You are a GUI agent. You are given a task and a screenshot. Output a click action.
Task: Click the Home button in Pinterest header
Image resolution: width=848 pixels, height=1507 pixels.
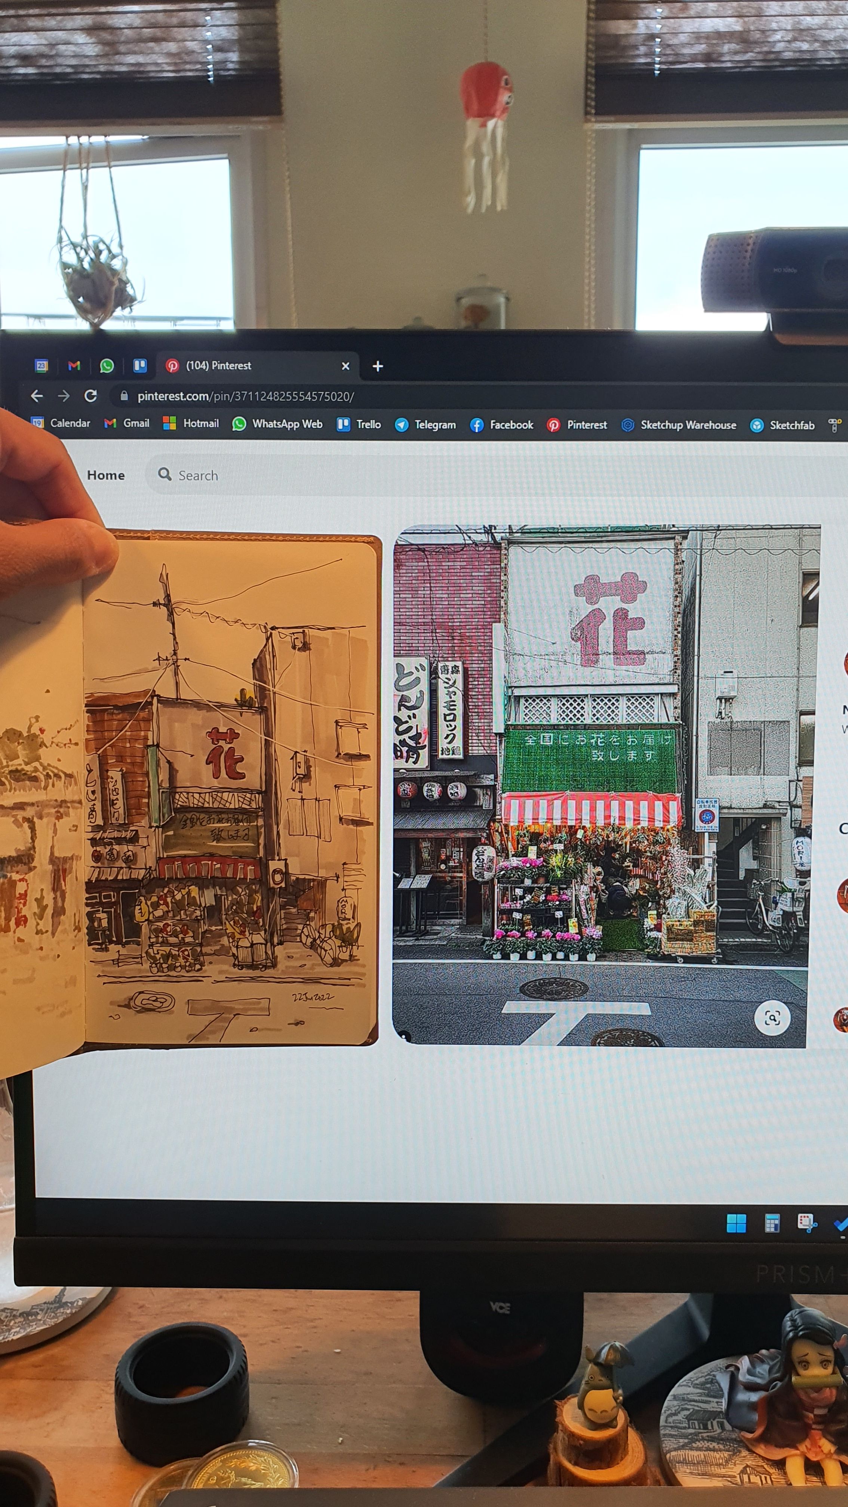tap(106, 475)
